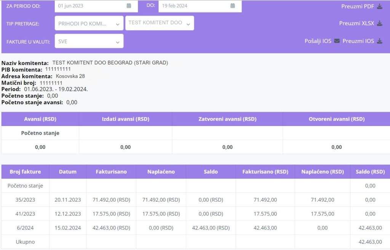390x250 pixels.
Task: Click the address Kosovska 28
Action: pos(70,76)
